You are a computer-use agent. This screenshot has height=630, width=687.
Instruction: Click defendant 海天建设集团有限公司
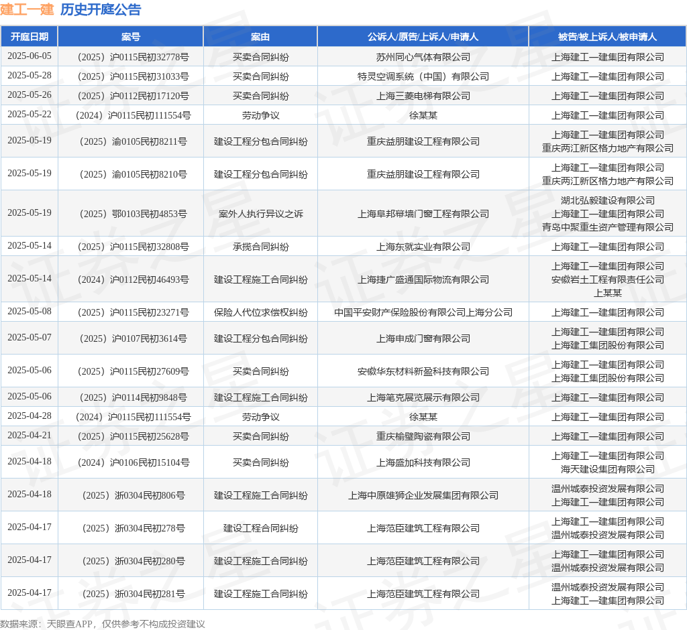607,469
